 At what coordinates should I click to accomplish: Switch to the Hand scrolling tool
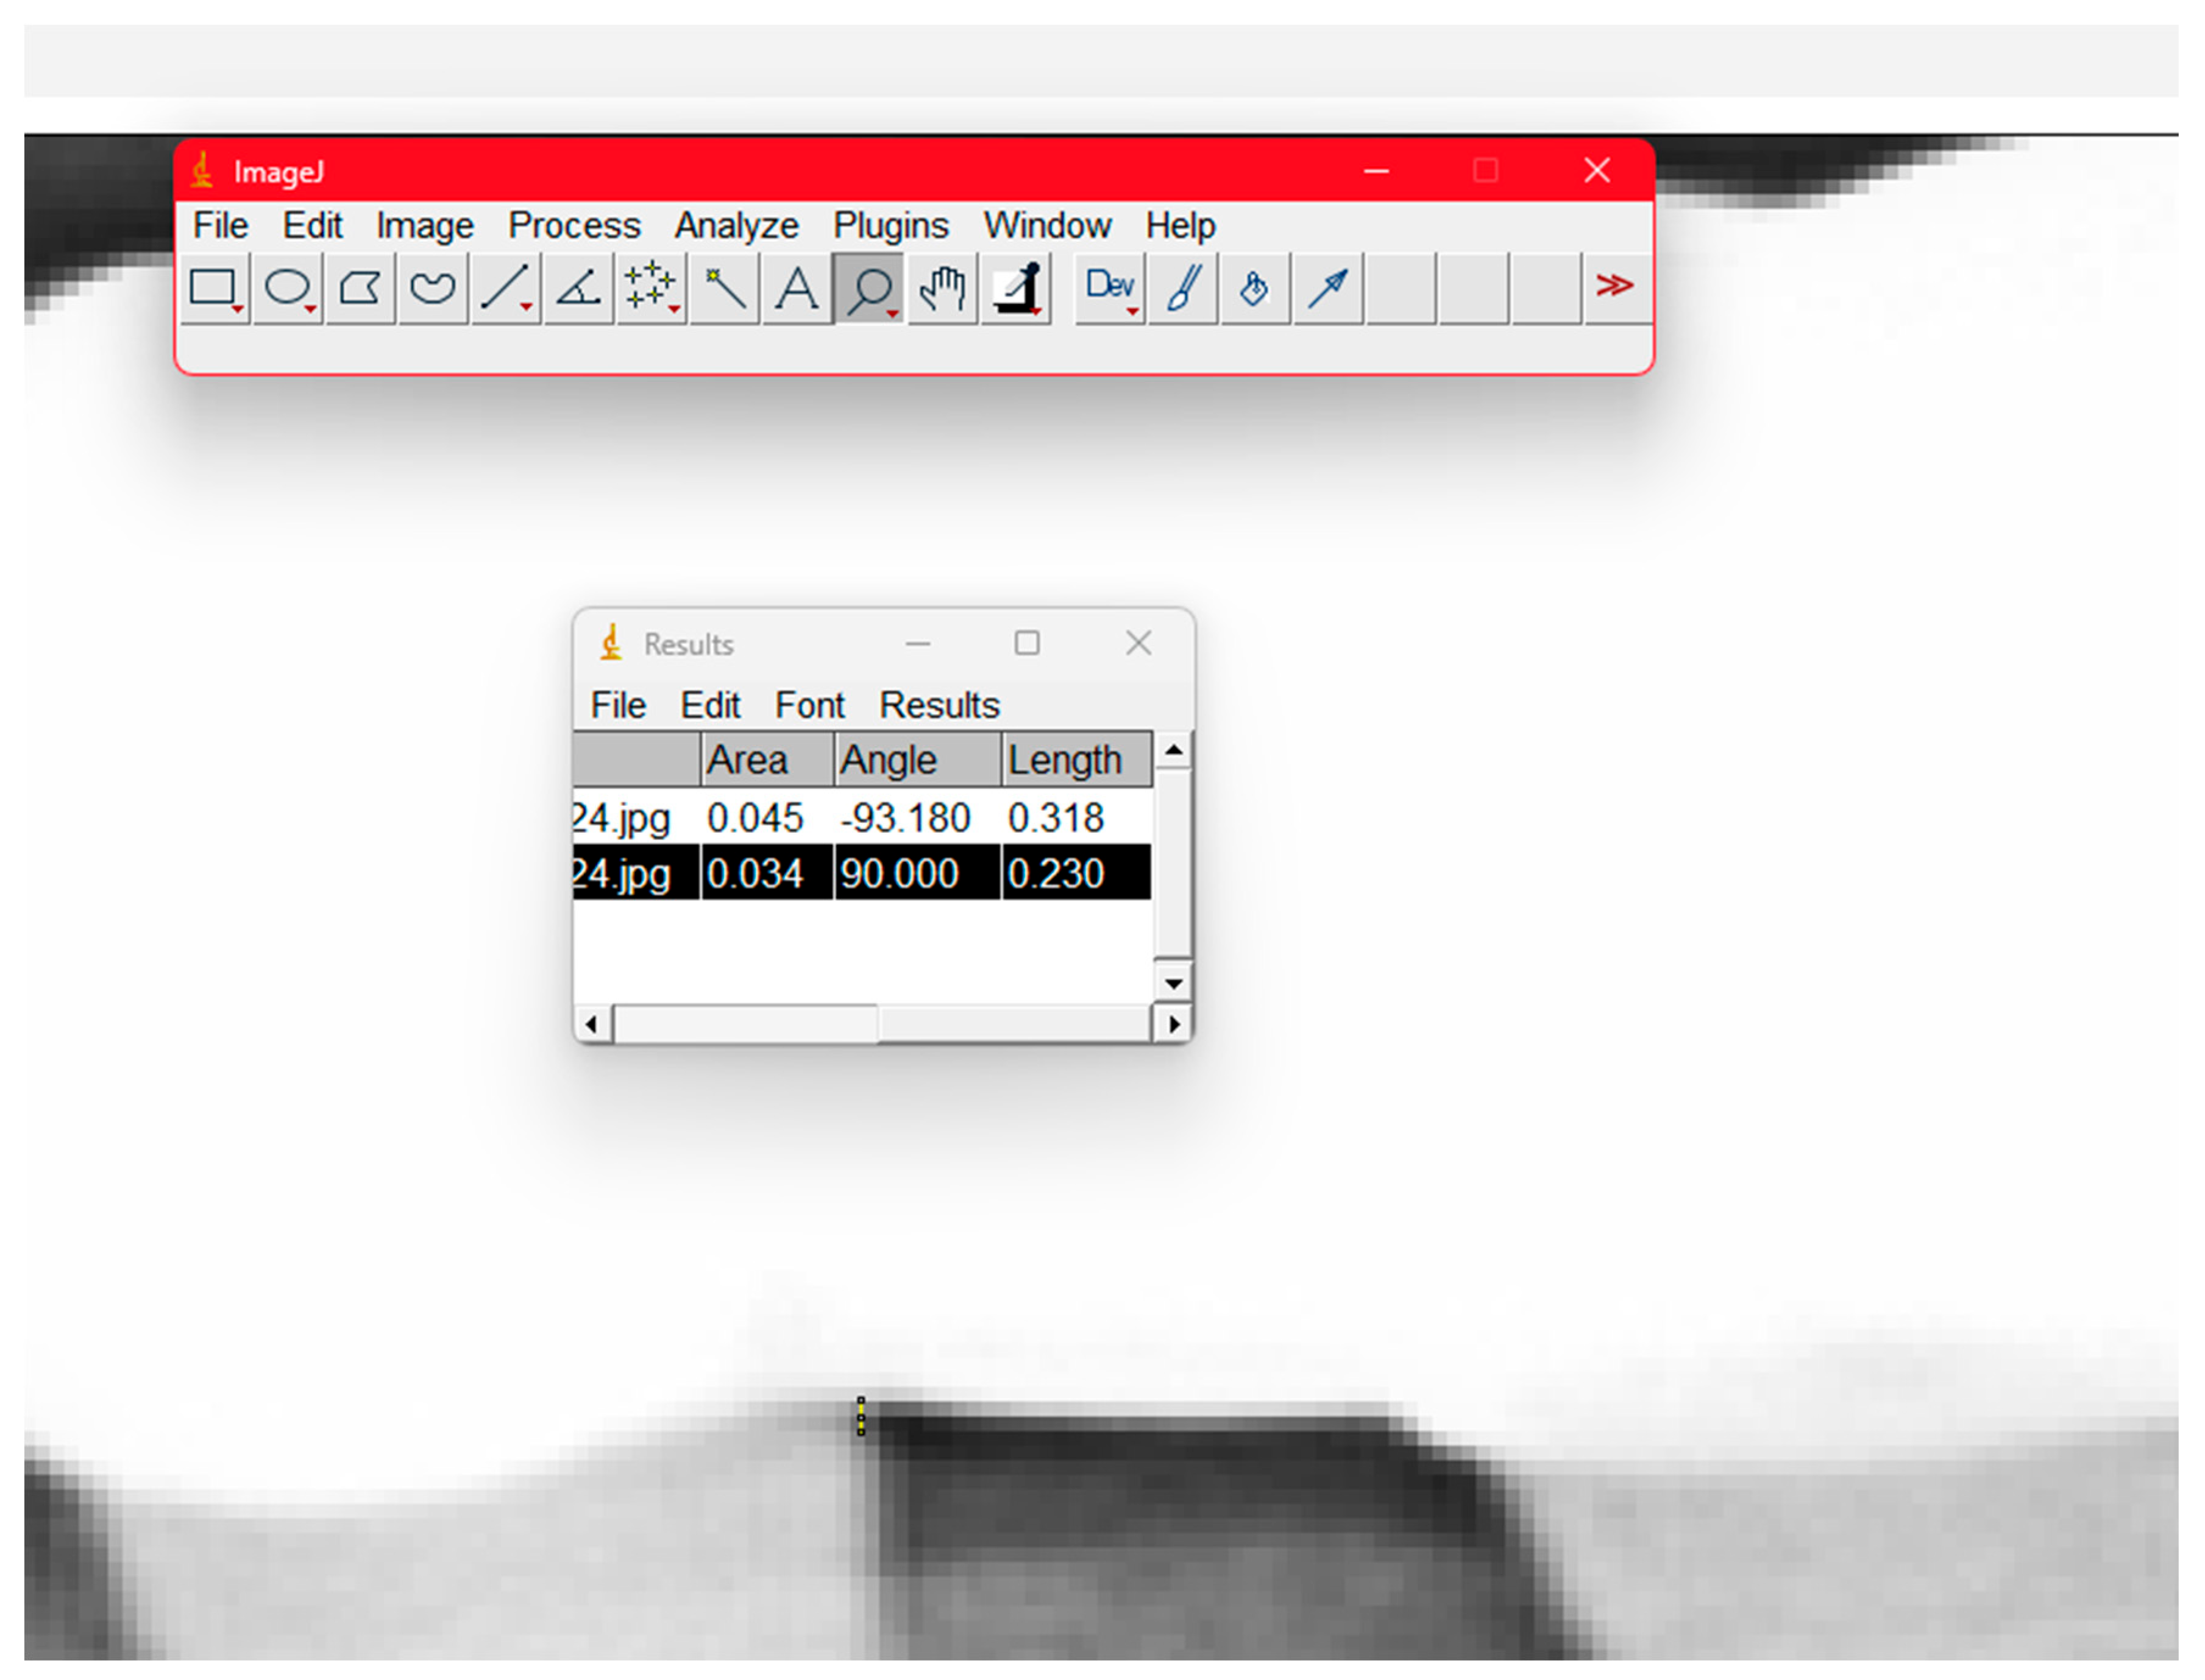tap(942, 288)
